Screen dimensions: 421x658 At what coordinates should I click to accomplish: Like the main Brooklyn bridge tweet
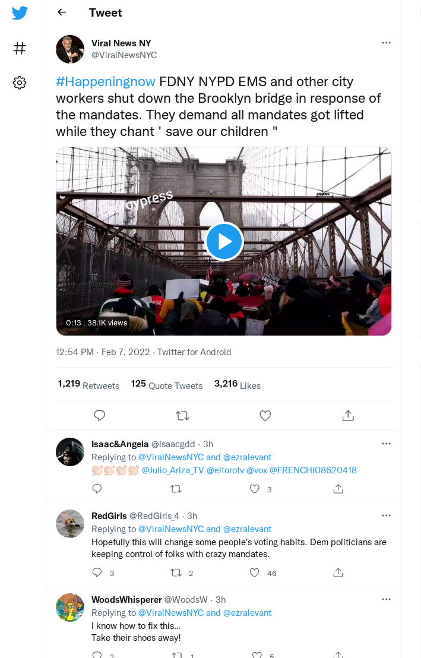click(x=265, y=416)
